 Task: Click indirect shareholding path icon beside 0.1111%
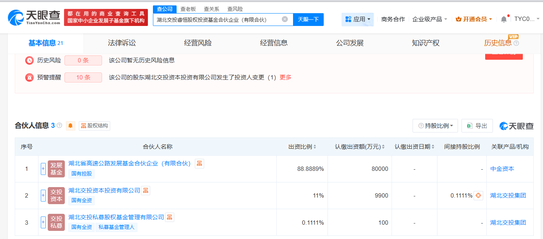point(478,196)
